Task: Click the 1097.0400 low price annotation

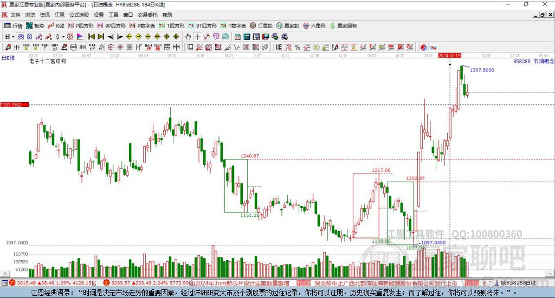Action: [433, 243]
